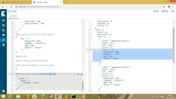The image size is (176, 99).
Task: Click output pane scroll-up arrow
Action: [x=174, y=21]
